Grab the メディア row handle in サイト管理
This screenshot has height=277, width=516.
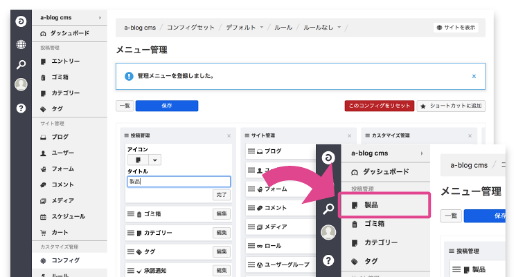251,227
